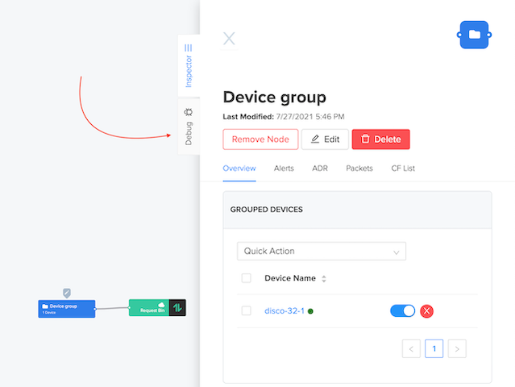This screenshot has width=515, height=387.
Task: Open the Quick Action dropdown
Action: 321,251
